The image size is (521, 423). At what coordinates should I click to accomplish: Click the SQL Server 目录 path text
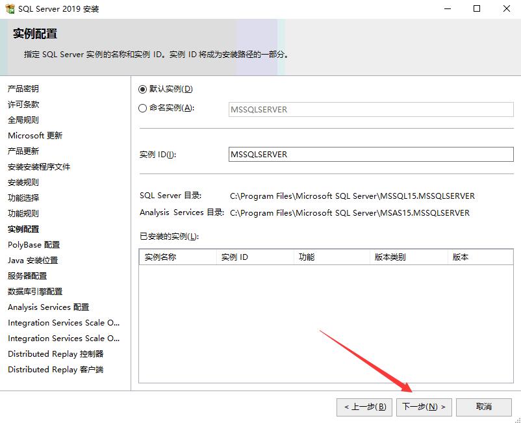(352, 196)
